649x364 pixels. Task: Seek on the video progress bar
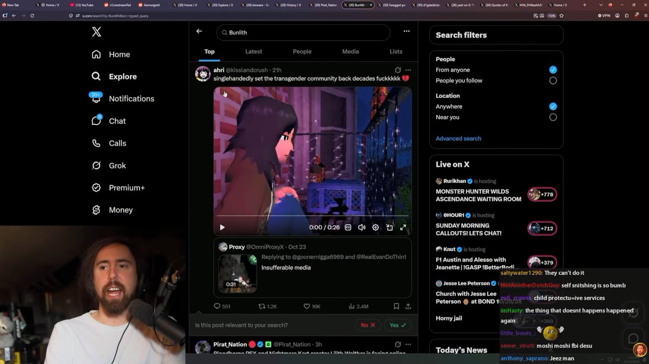pyautogui.click(x=312, y=215)
